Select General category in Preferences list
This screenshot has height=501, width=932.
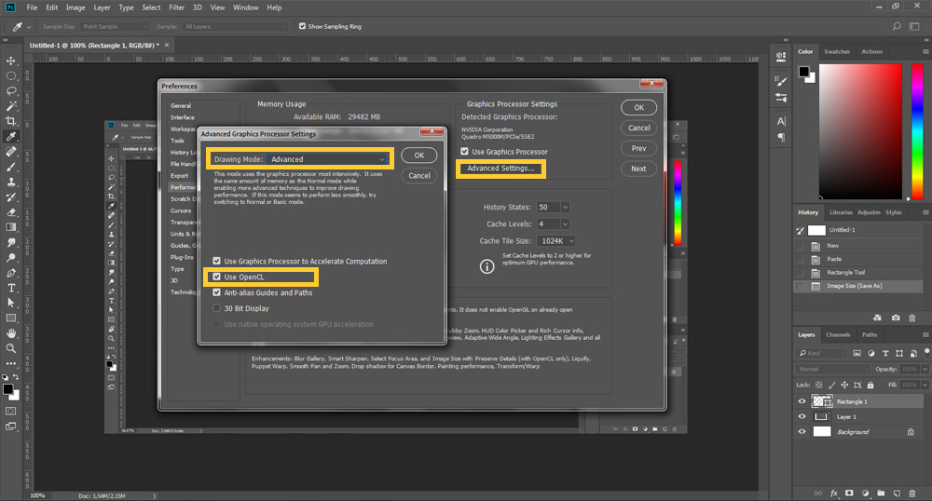[x=181, y=105]
